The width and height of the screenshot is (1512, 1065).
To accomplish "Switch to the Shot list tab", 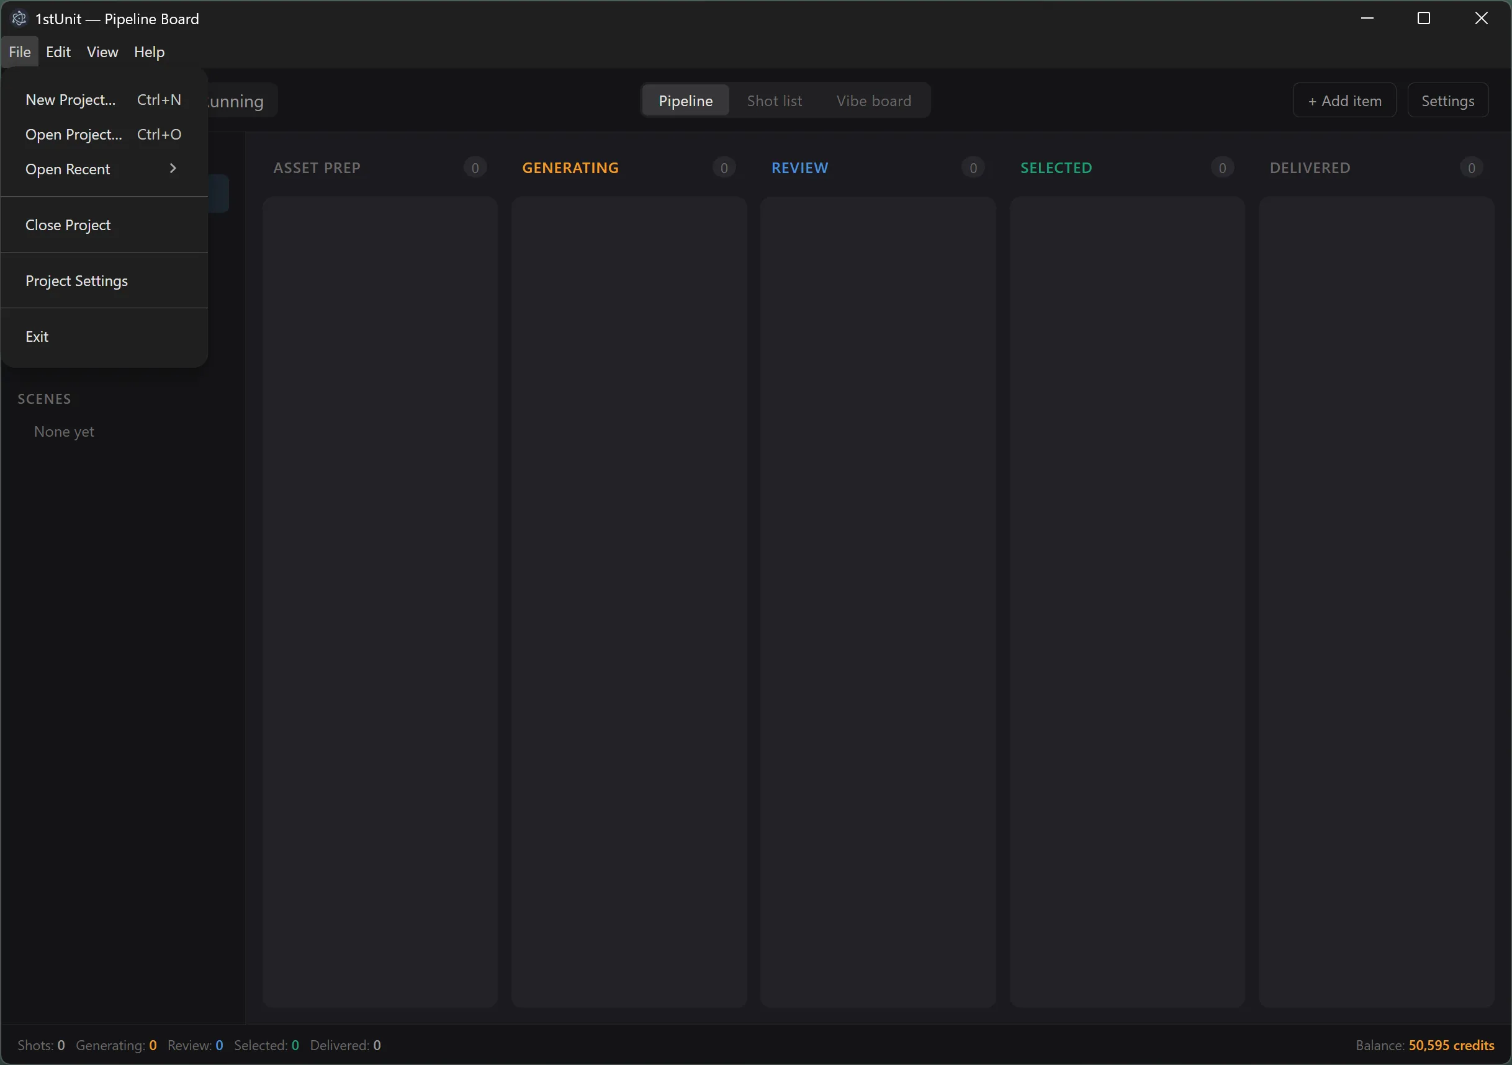I will pos(775,100).
